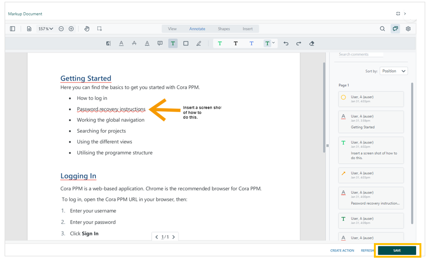
Task: Open the Insert a screen shot comment
Action: tap(371, 150)
